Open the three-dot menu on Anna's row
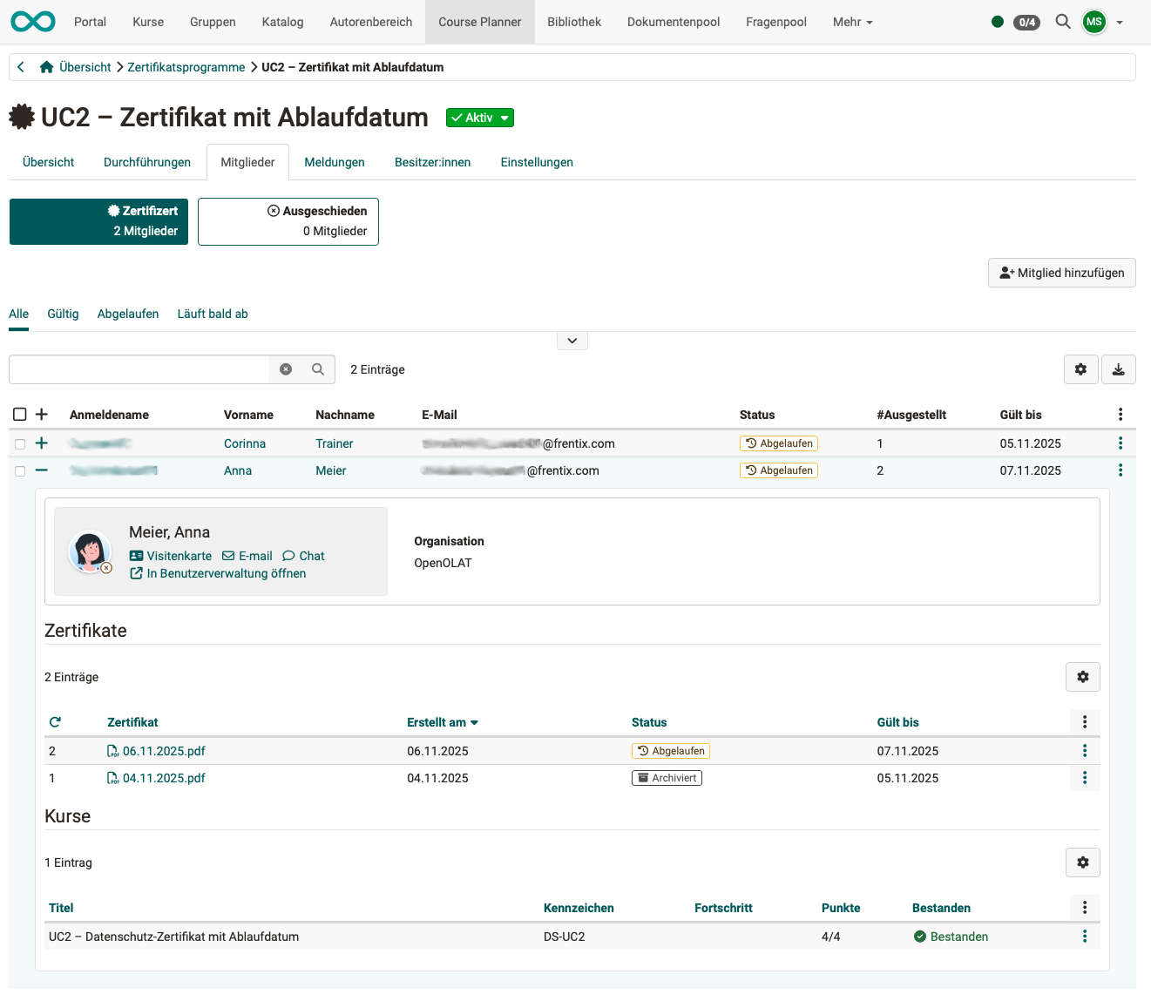 (1120, 470)
